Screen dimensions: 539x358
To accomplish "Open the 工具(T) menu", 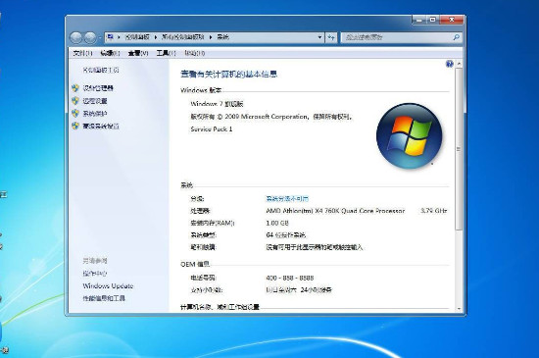I will coord(166,53).
